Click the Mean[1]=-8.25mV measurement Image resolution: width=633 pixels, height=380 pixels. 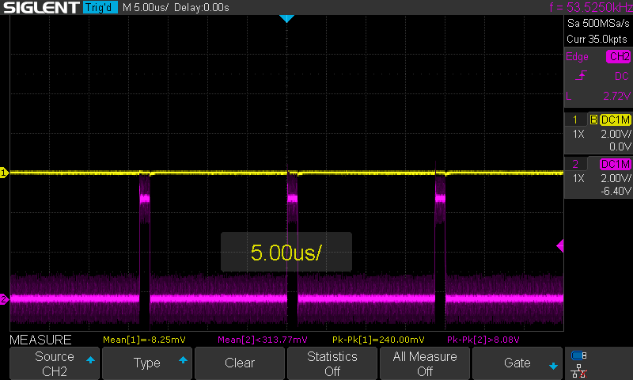point(144,340)
